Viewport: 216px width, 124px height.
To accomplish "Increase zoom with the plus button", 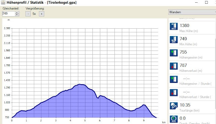I will 42,14.
